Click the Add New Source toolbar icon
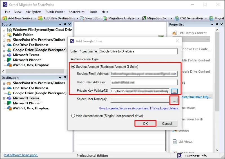The width and height of the screenshot is (225, 159). pyautogui.click(x=5, y=18)
